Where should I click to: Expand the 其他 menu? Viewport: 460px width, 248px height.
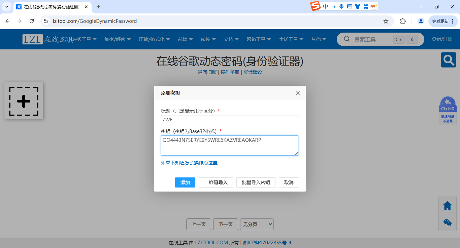319,39
